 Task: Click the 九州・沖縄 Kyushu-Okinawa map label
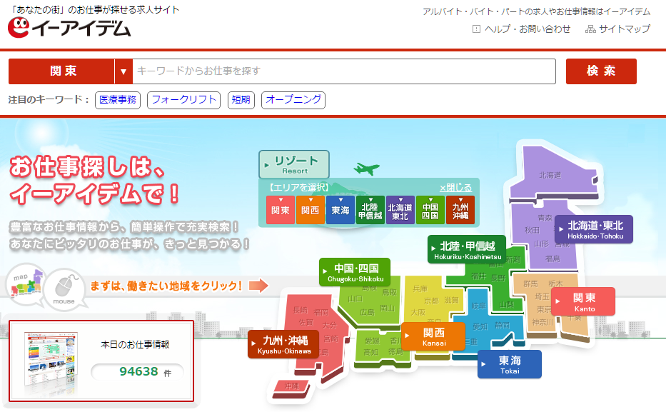click(283, 344)
